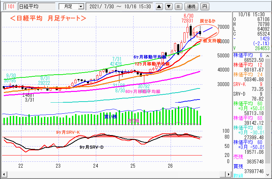The height and width of the screenshot is (179, 272).
Task: Click the up arrow of indicator panel scrollbar
Action: tap(268, 56)
